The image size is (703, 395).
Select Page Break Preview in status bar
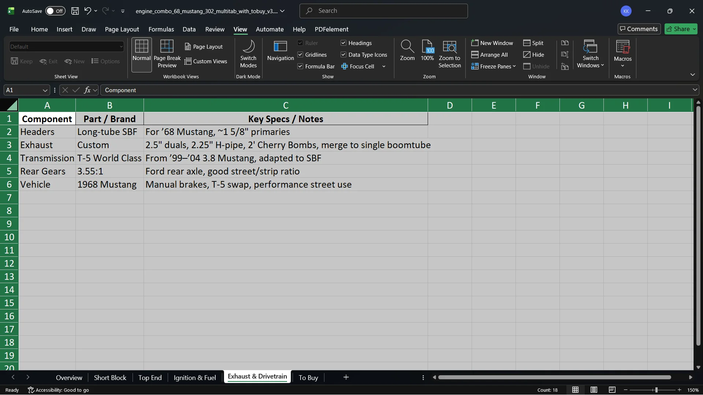coord(612,390)
